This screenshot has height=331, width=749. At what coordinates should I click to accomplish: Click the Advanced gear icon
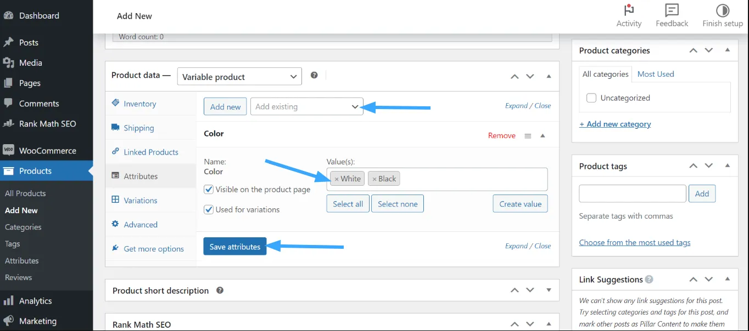[x=115, y=224]
